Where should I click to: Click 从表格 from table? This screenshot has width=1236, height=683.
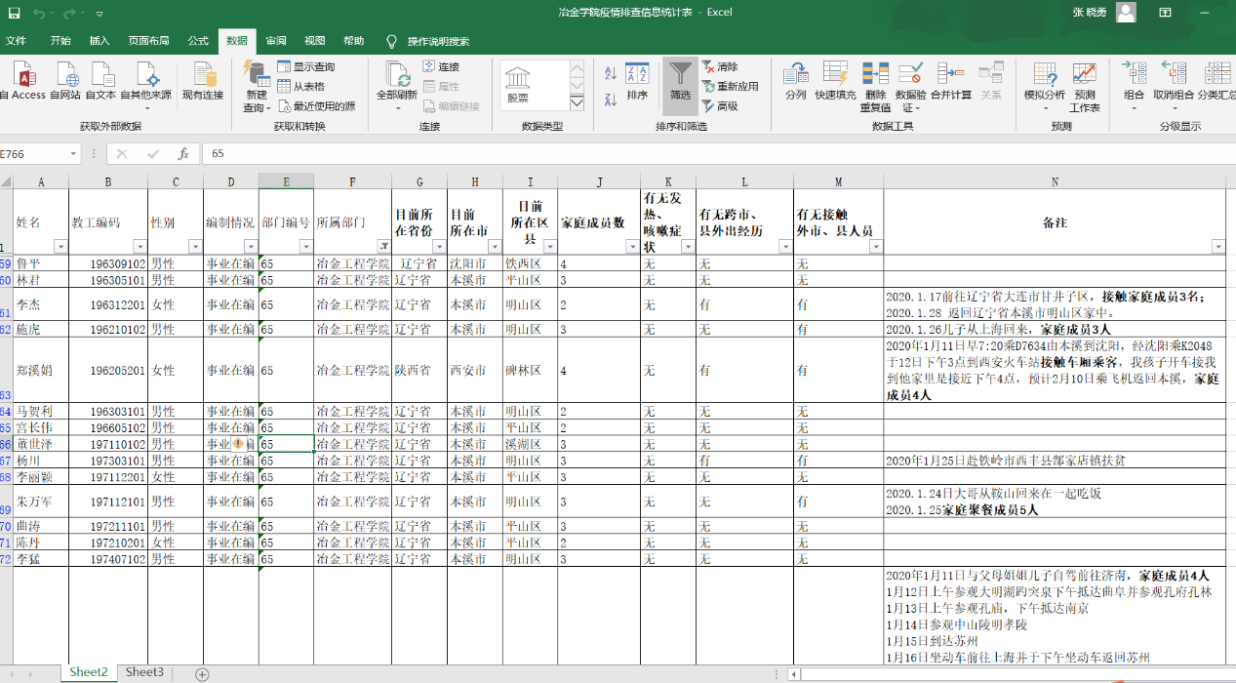tap(302, 86)
